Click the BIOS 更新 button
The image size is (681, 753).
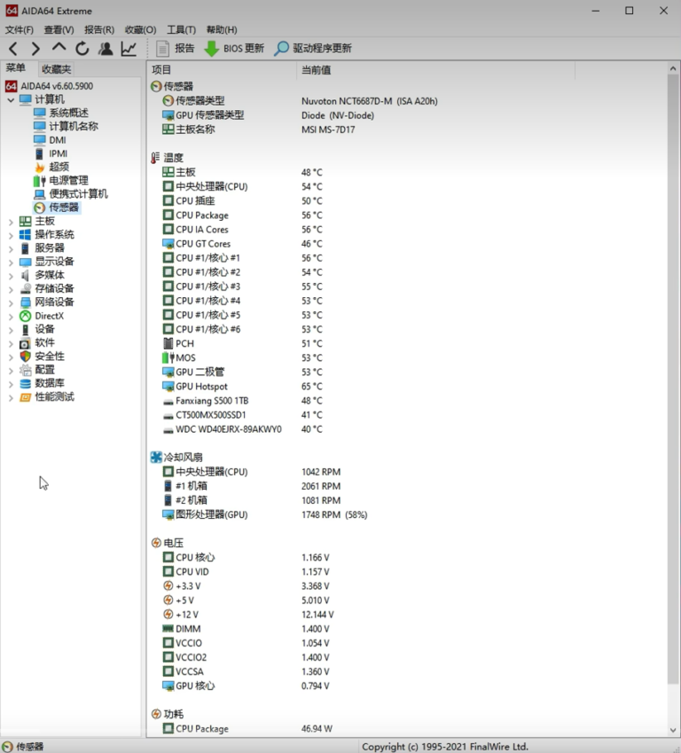[x=234, y=49]
